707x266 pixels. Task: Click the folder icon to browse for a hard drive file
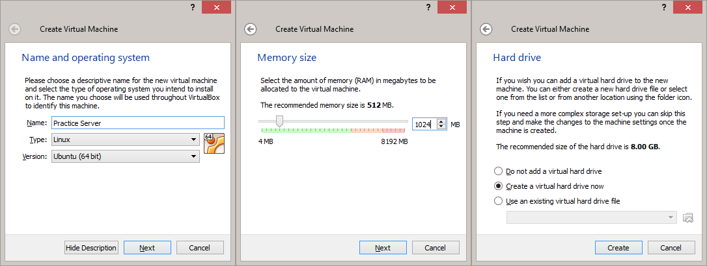click(x=689, y=217)
